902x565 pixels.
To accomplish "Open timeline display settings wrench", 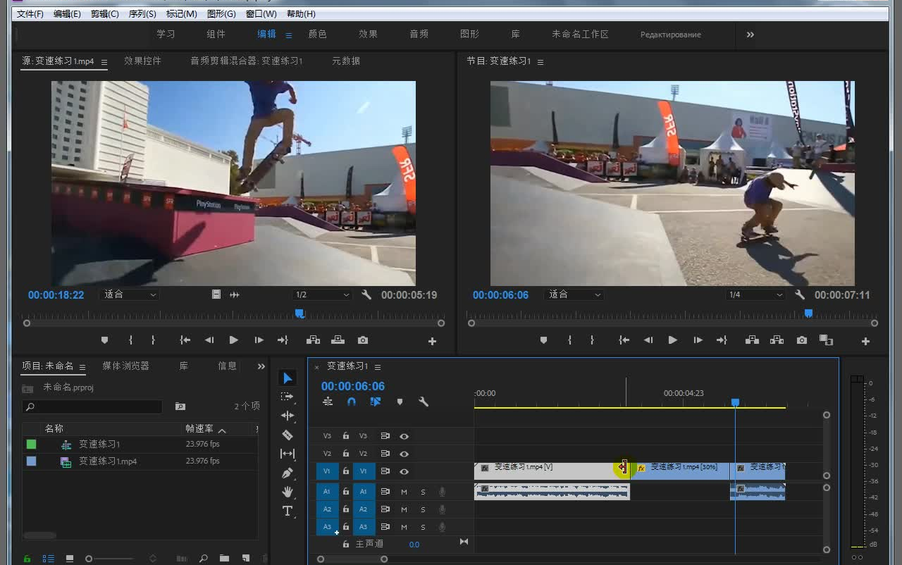I will (x=424, y=402).
